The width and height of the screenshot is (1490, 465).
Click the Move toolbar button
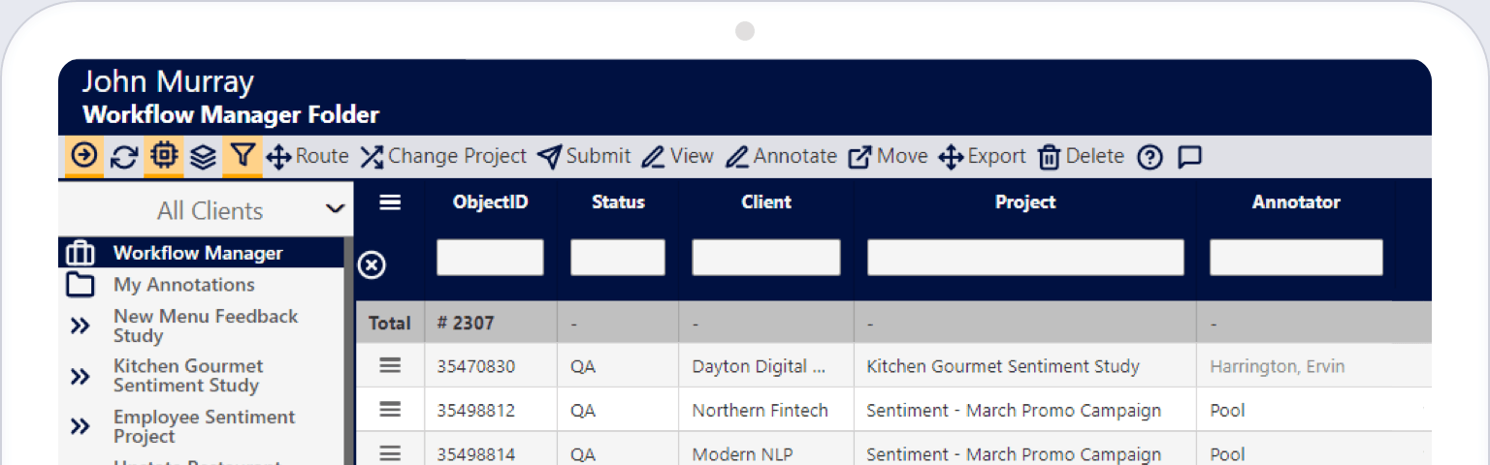pyautogui.click(x=888, y=157)
